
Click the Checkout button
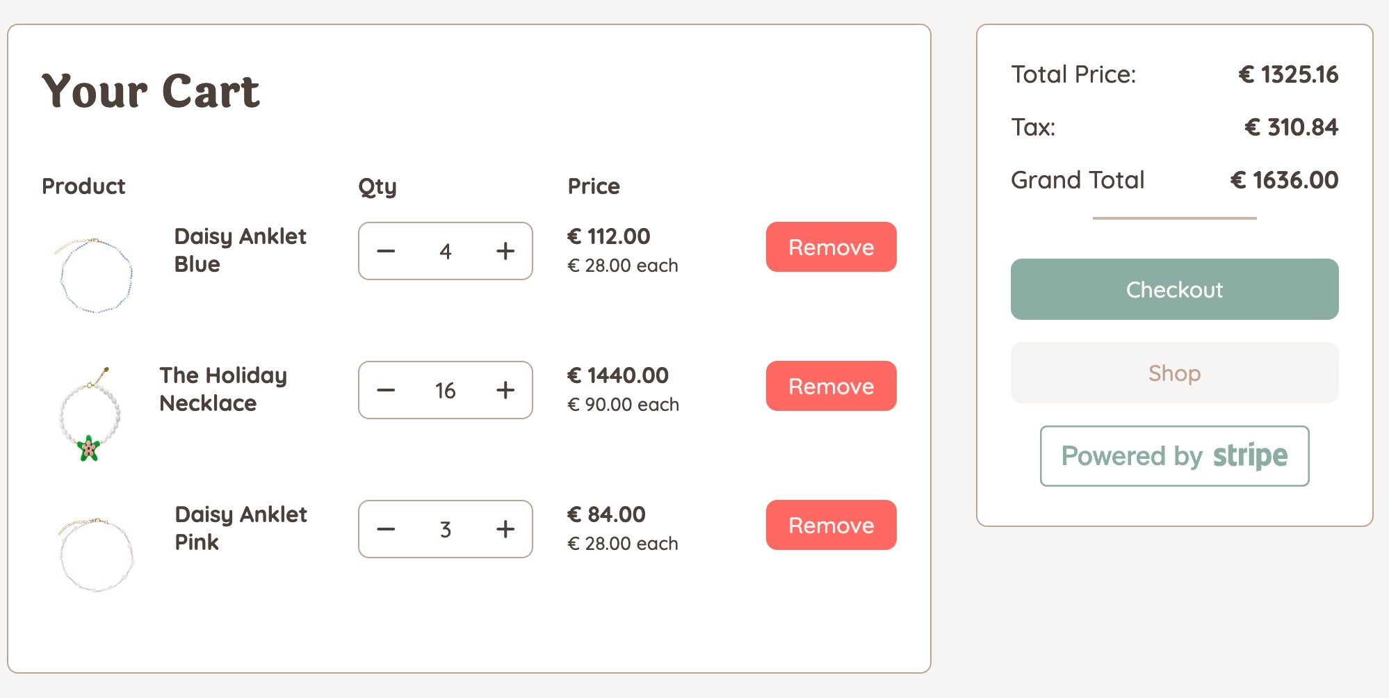pyautogui.click(x=1174, y=289)
